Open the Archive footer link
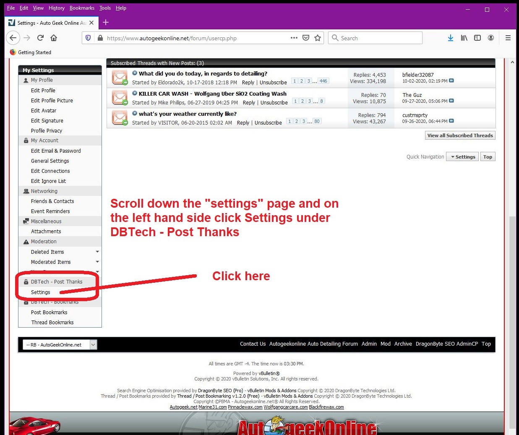 point(403,344)
